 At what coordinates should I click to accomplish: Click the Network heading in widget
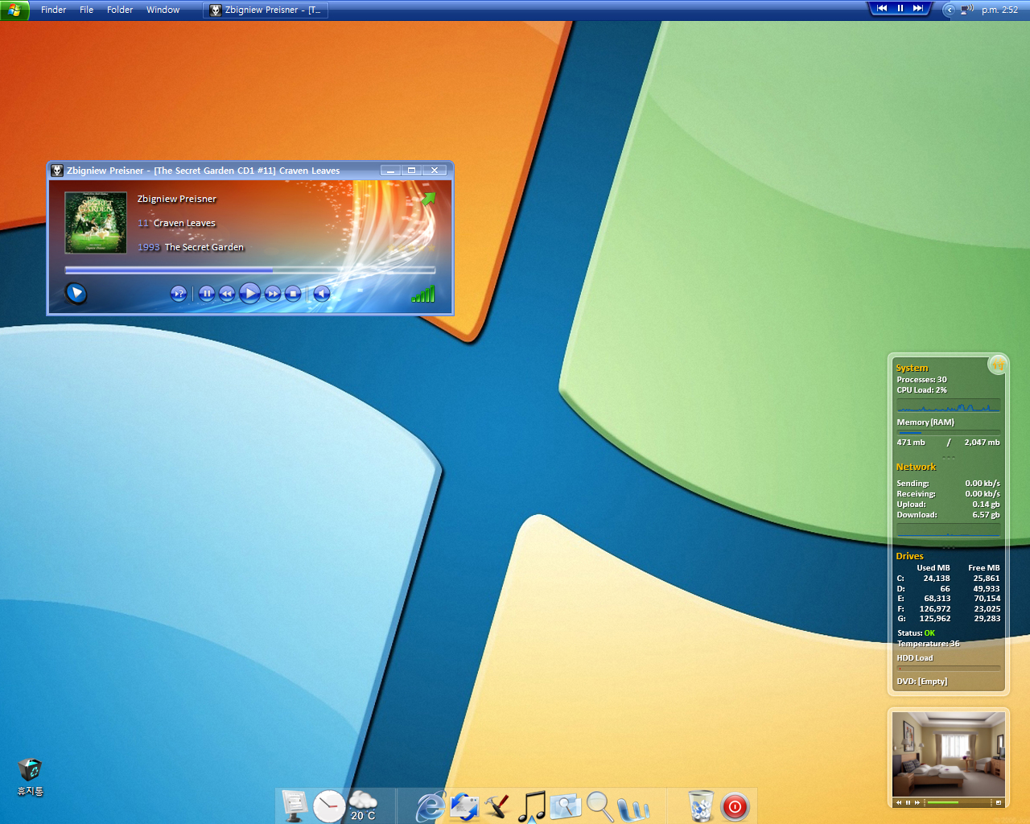click(x=916, y=467)
